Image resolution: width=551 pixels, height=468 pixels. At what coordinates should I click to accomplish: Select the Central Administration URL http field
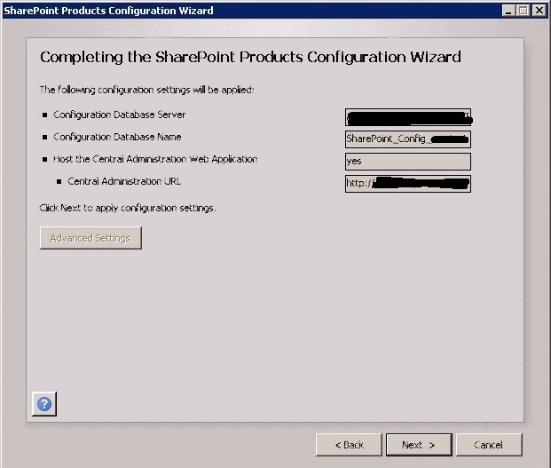pyautogui.click(x=408, y=184)
